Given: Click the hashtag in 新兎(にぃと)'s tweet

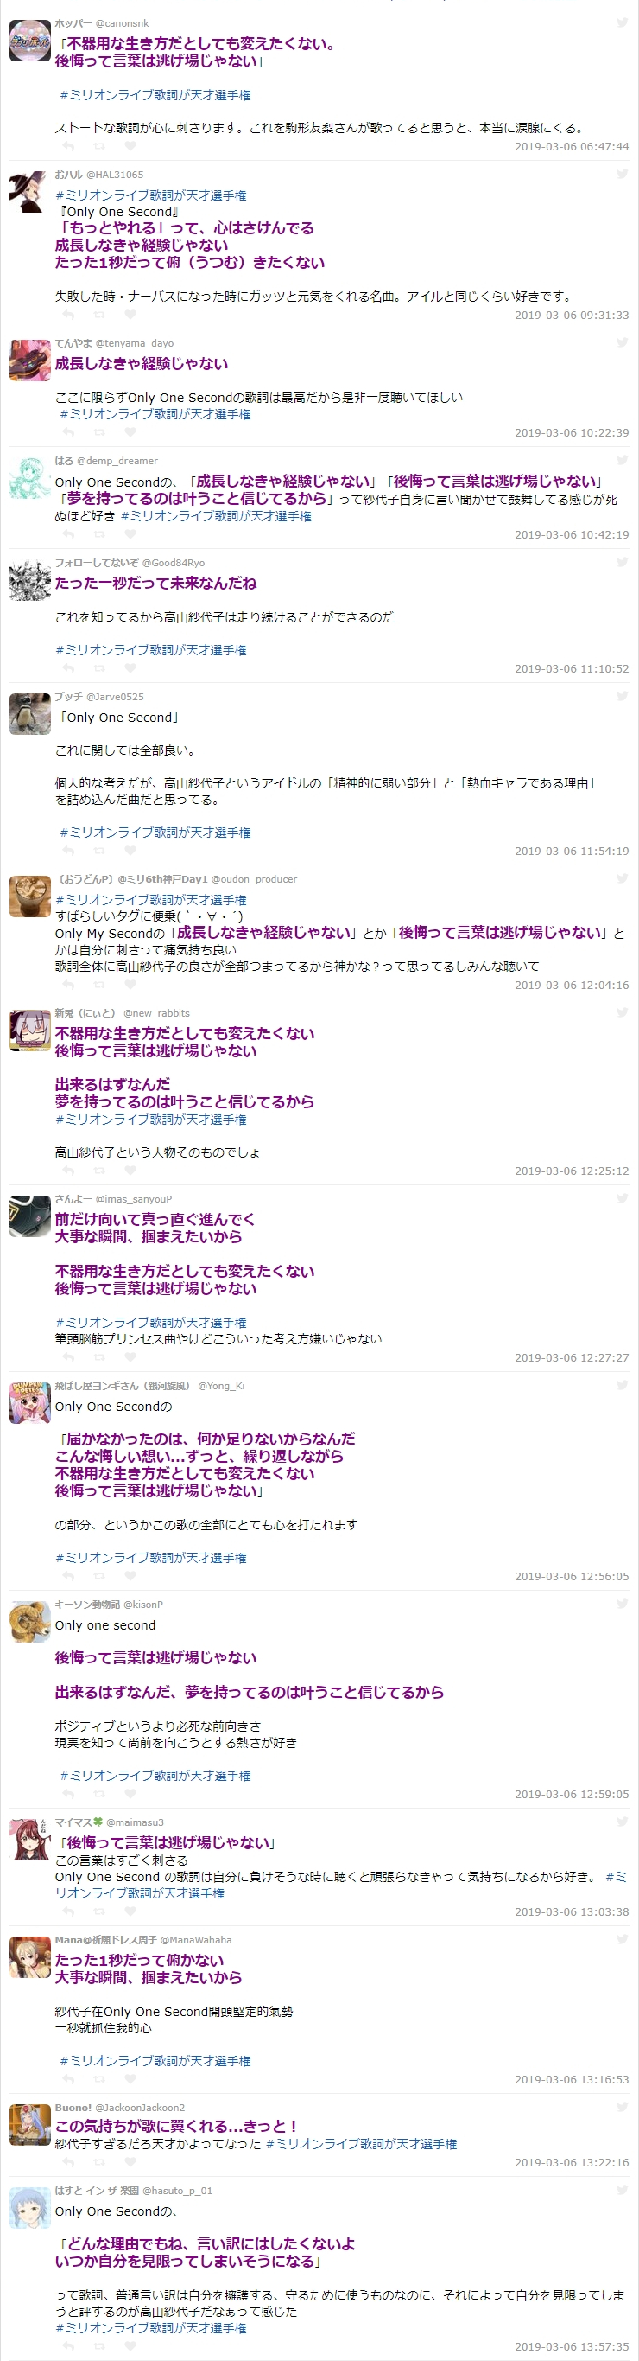Looking at the screenshot, I should (x=151, y=1120).
